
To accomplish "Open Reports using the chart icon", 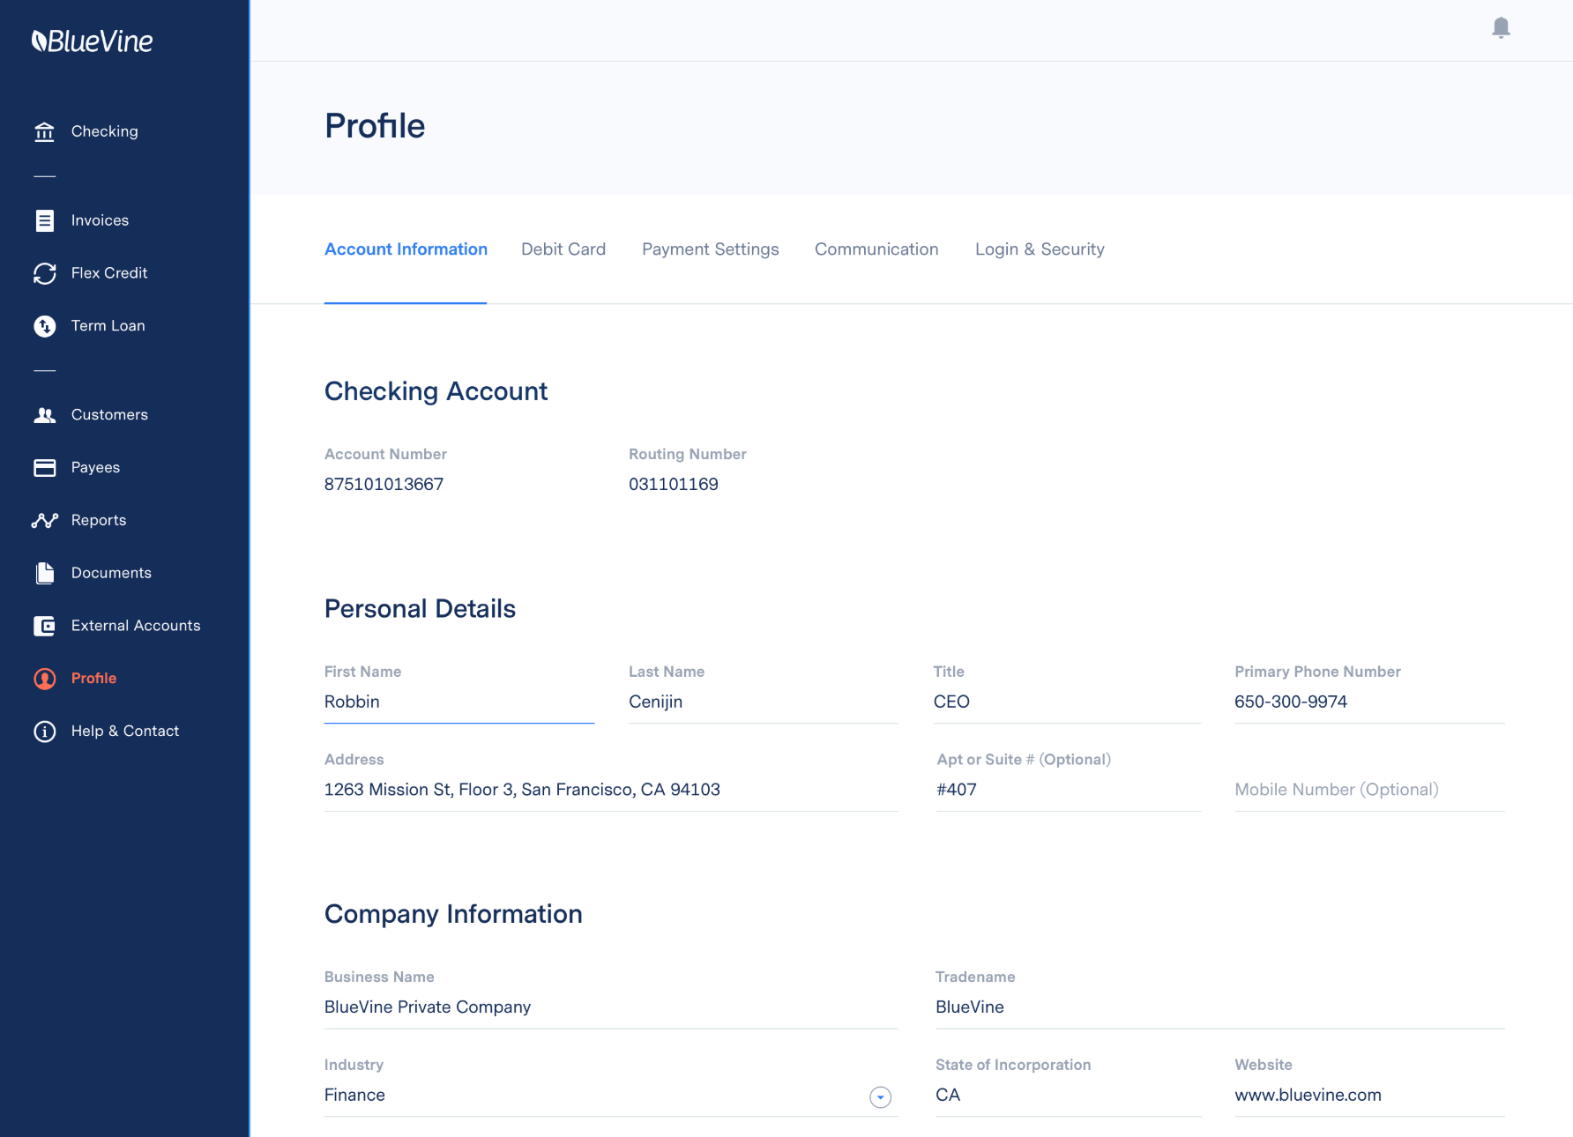I will pos(44,520).
